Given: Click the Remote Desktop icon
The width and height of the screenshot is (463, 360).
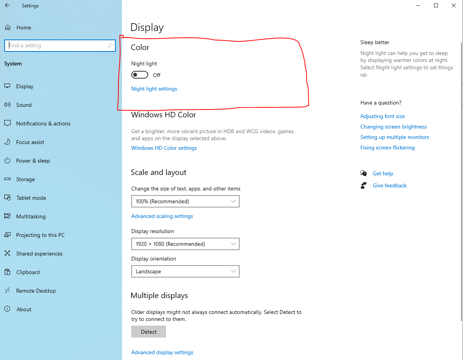Looking at the screenshot, I should 7,291.
